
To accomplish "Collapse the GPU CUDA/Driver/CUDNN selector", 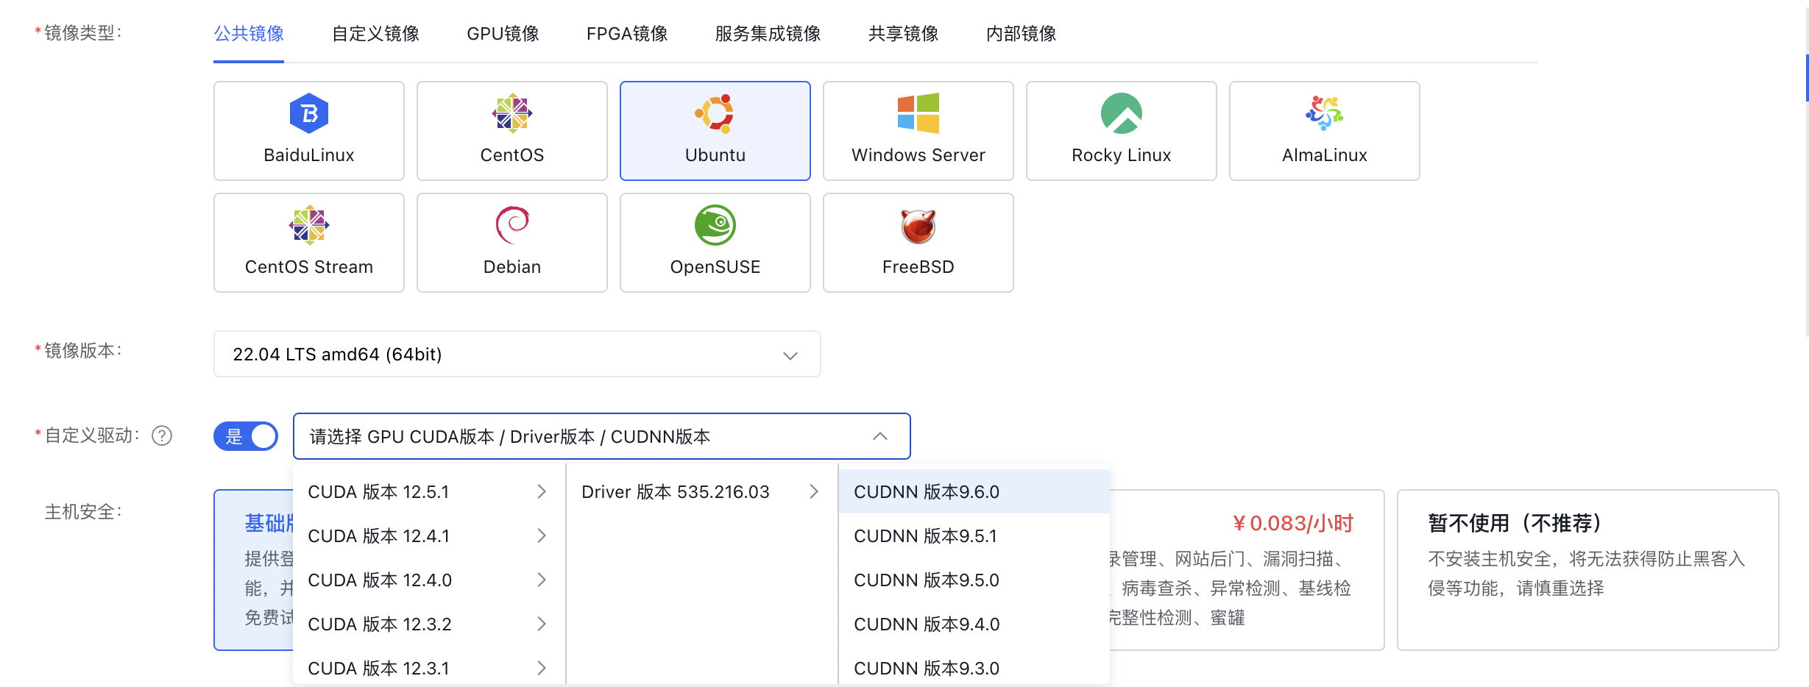I will tap(879, 436).
